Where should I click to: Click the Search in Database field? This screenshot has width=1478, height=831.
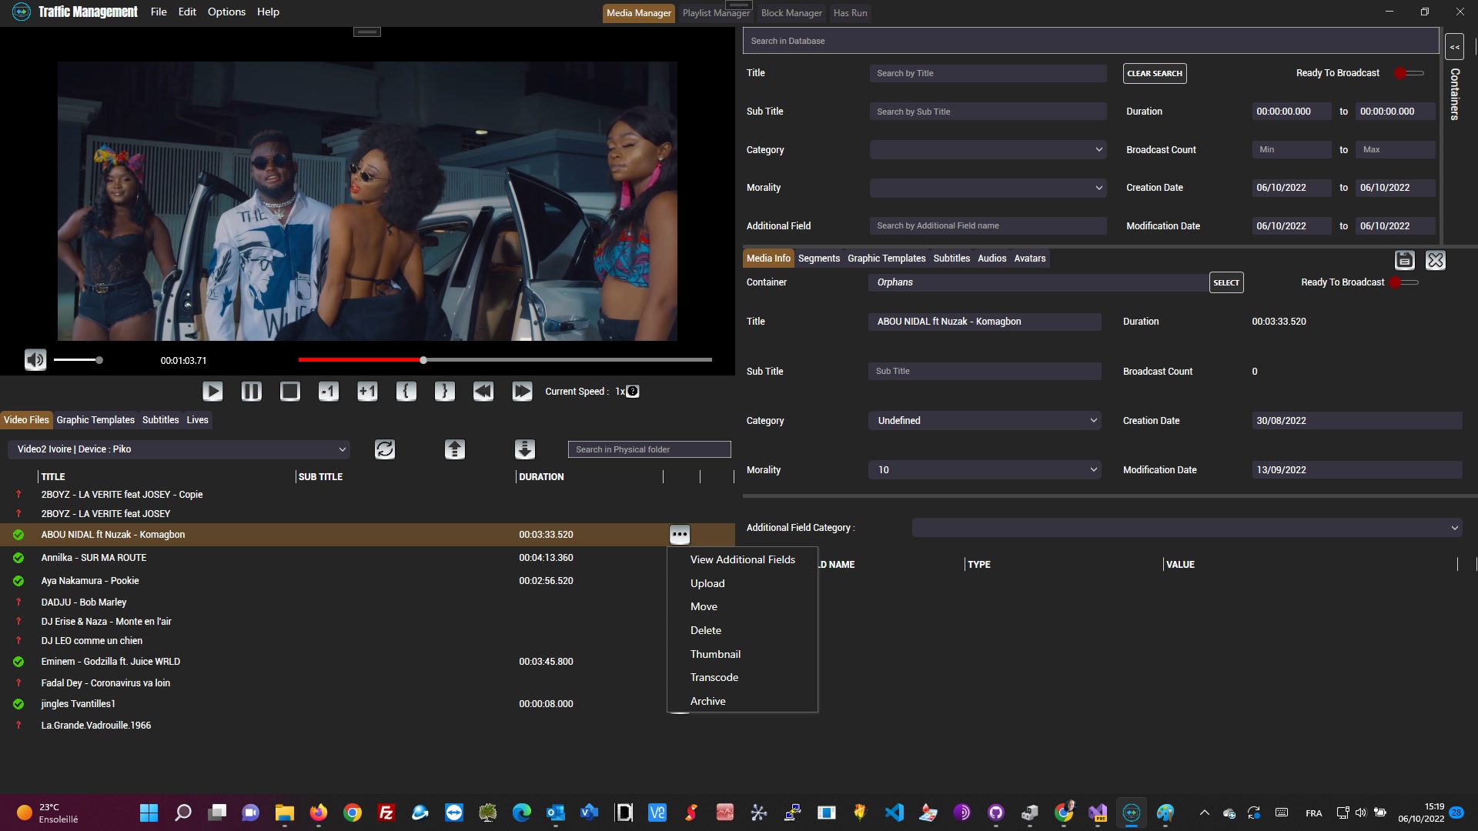(x=1090, y=41)
